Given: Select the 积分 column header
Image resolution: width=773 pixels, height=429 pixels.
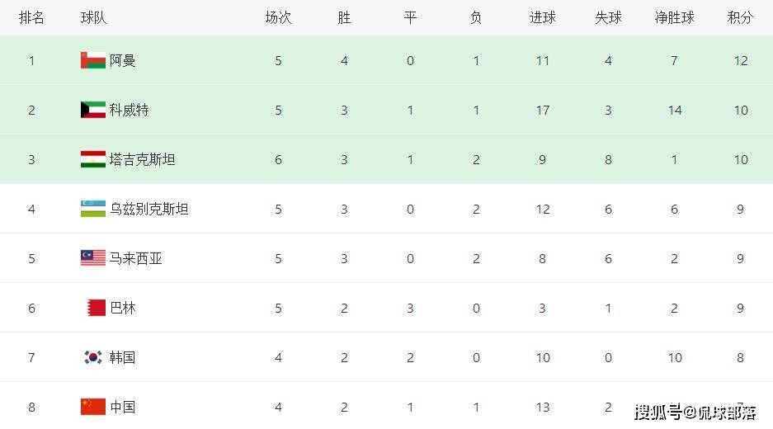Looking at the screenshot, I should pyautogui.click(x=740, y=18).
